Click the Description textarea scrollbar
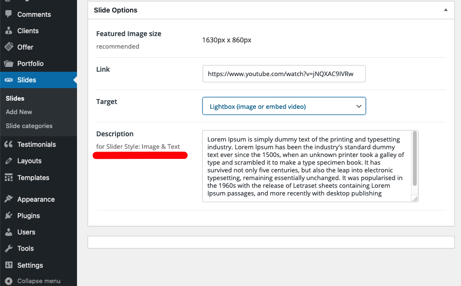This screenshot has width=461, height=286. click(414, 159)
